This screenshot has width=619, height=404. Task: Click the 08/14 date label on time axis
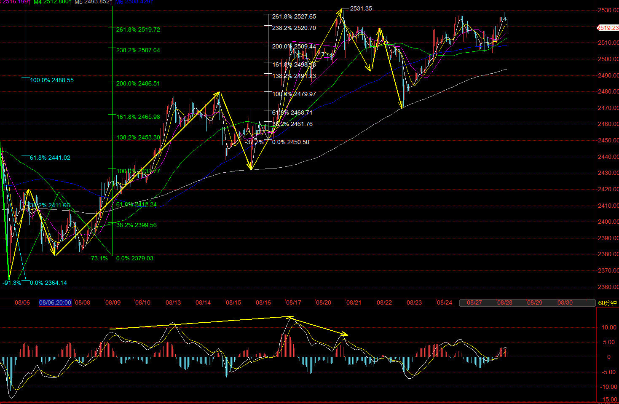pyautogui.click(x=203, y=302)
